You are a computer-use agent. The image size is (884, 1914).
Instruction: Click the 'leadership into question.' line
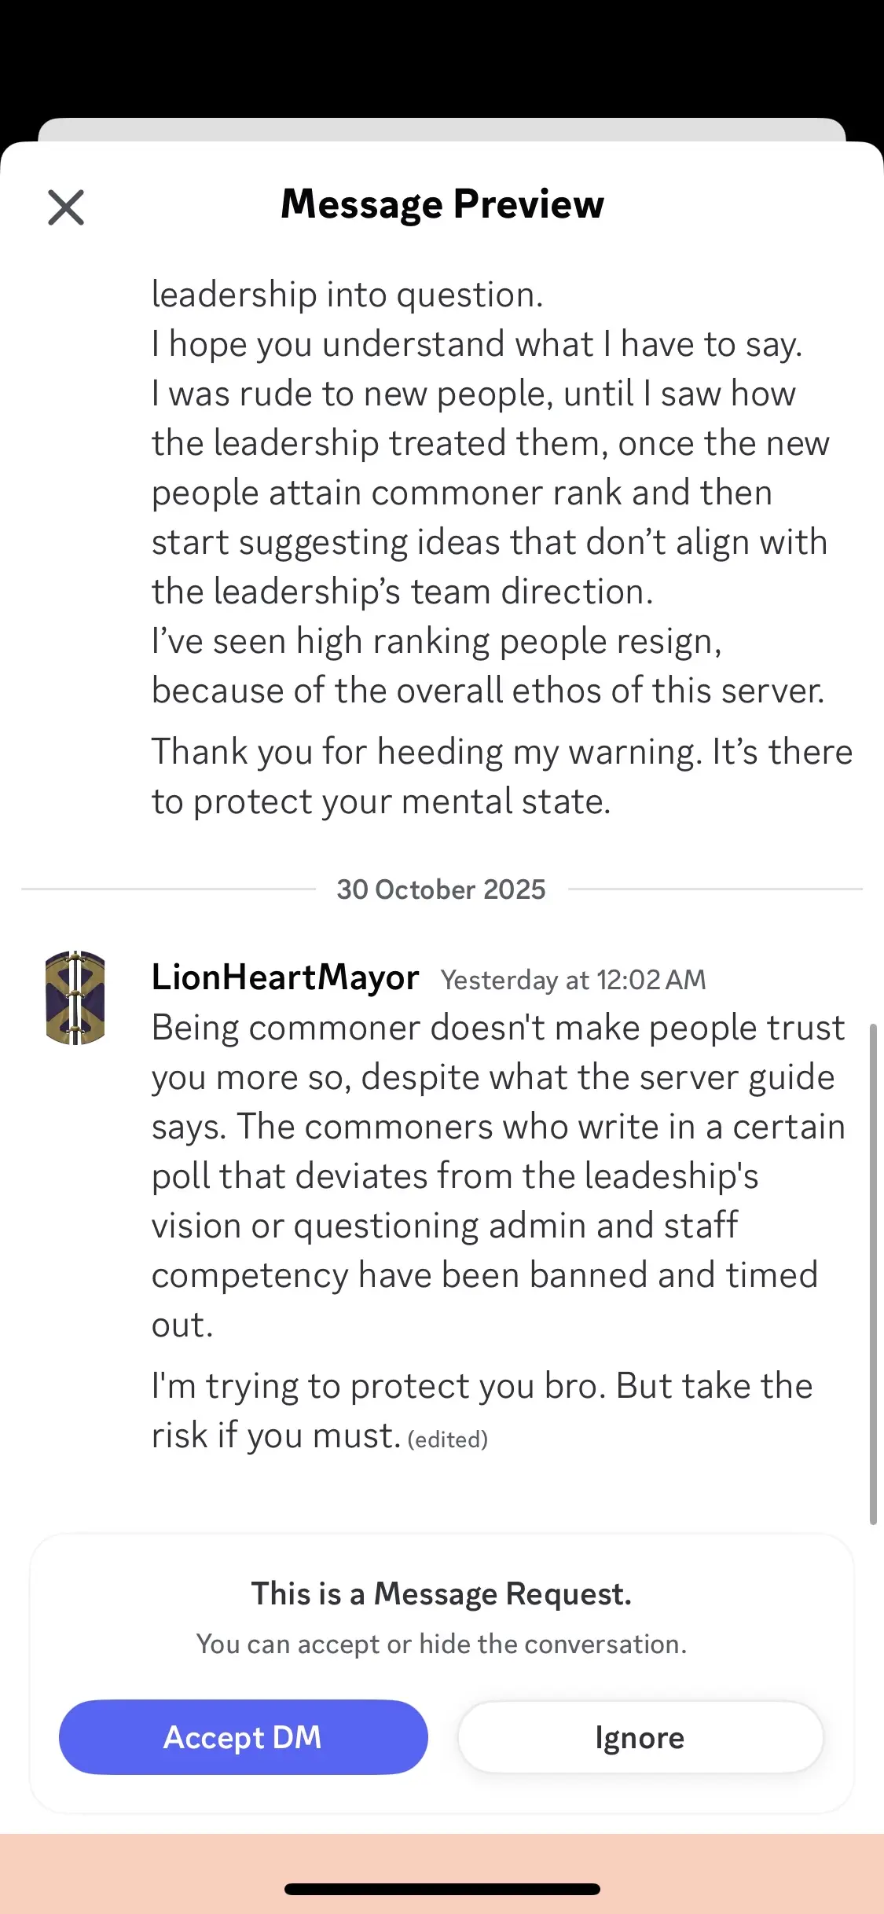tap(347, 295)
